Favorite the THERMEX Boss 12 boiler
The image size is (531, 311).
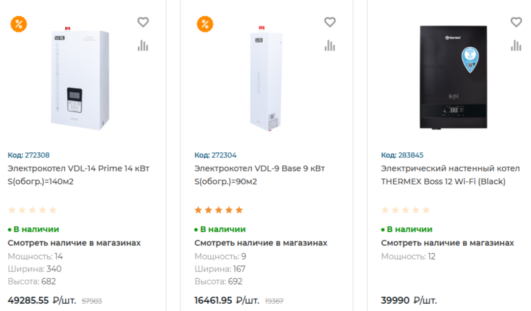516,22
